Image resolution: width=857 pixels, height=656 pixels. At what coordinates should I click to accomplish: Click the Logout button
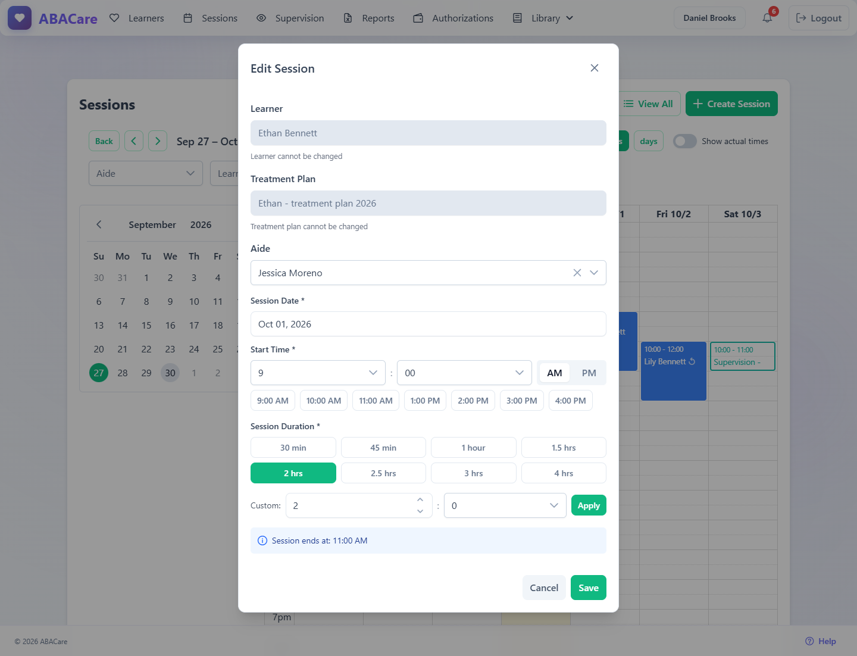(819, 18)
